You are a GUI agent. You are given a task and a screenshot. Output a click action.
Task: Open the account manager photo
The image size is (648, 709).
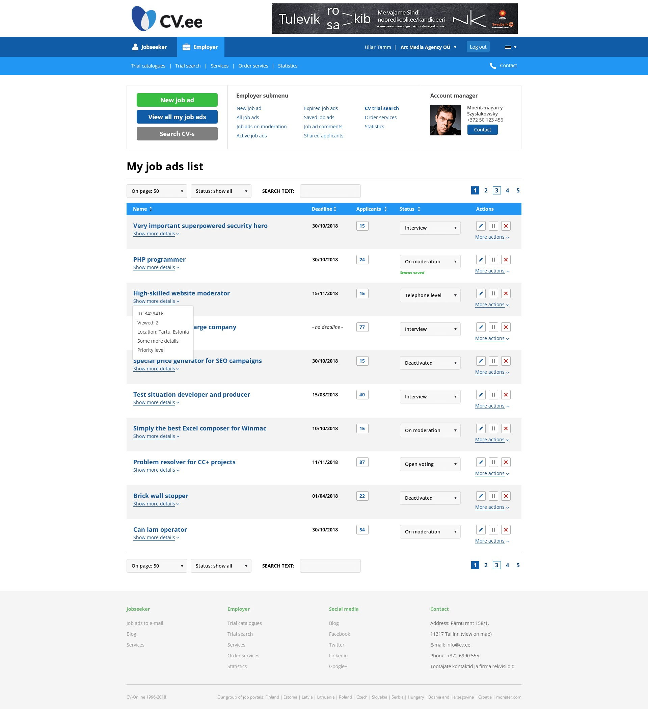click(x=445, y=120)
